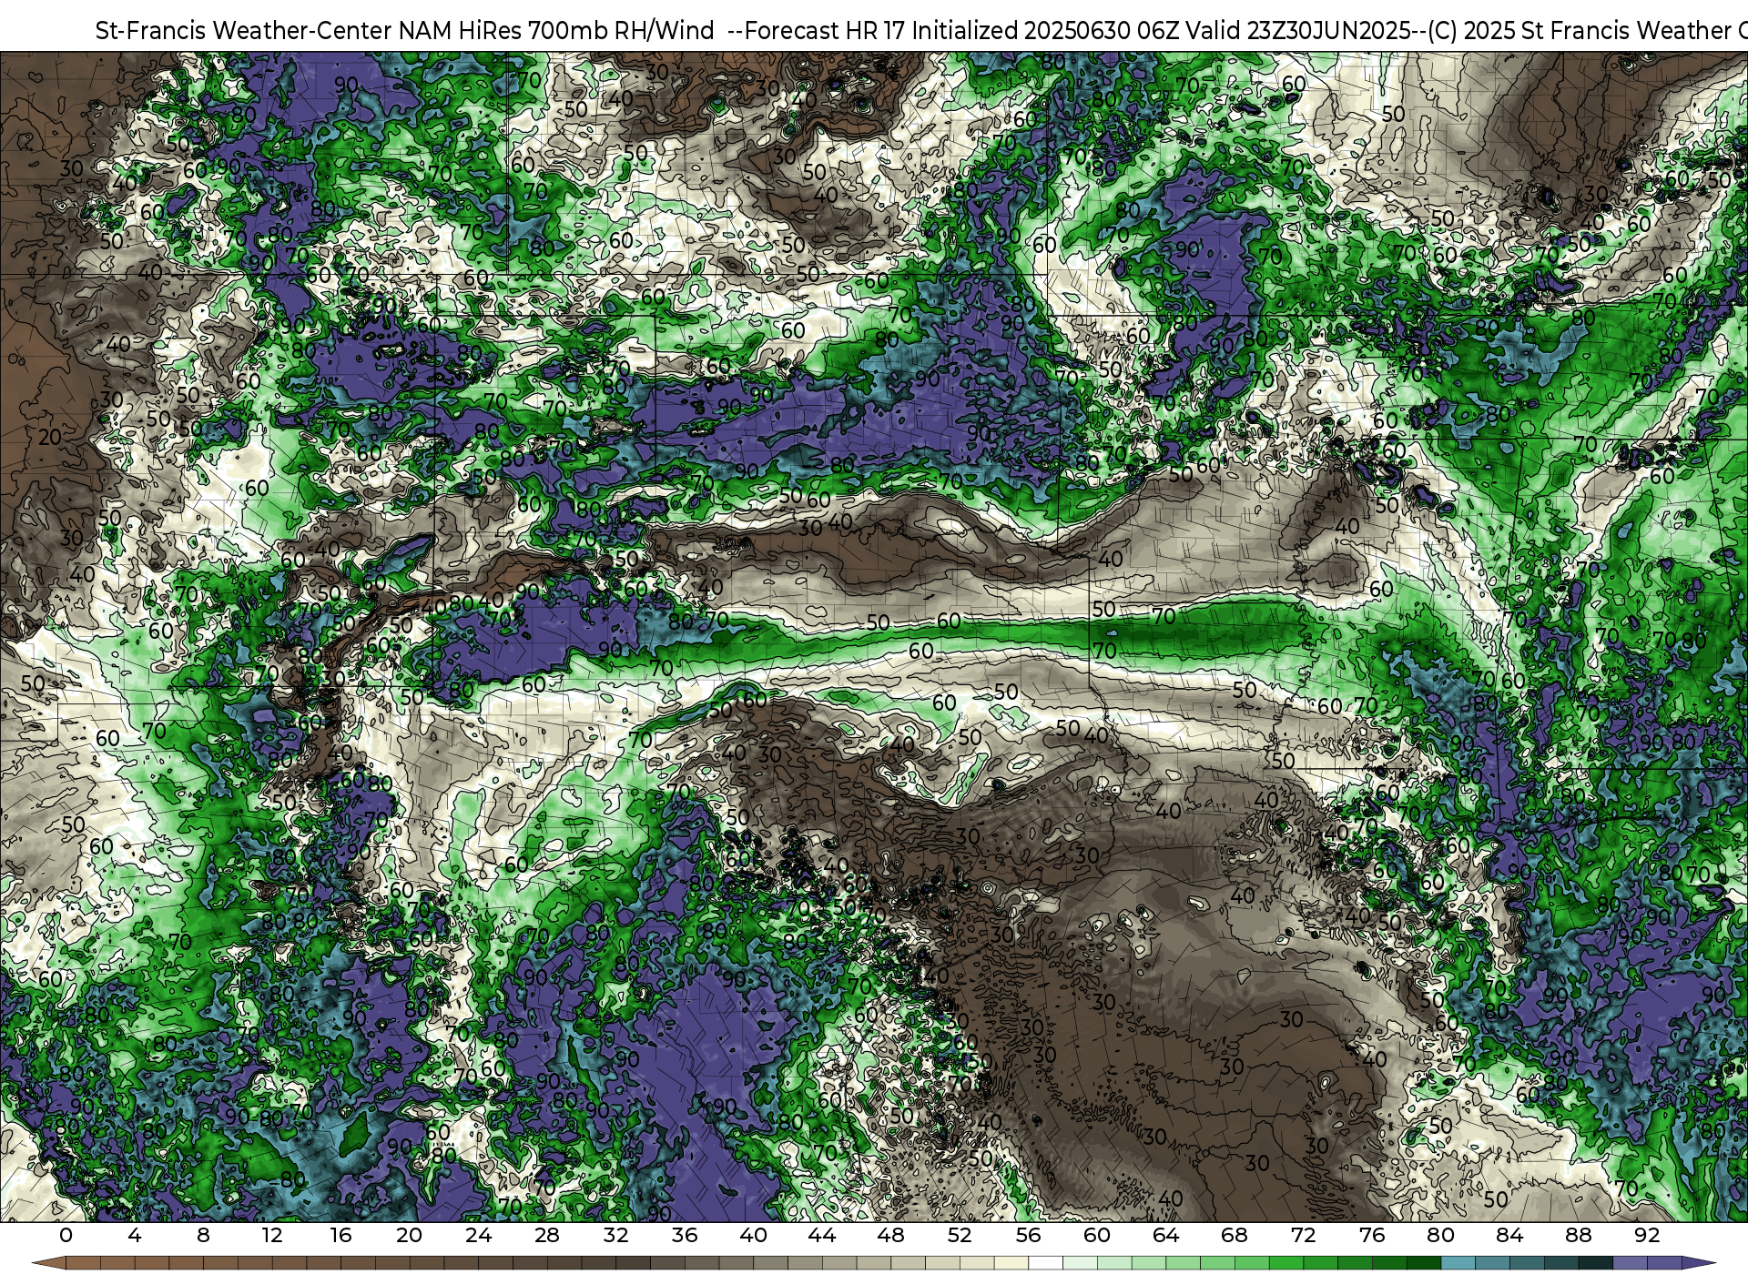The width and height of the screenshot is (1748, 1274).
Task: Click the "NAM HiRes 700mb RH/Wind" title text
Action: click(556, 30)
